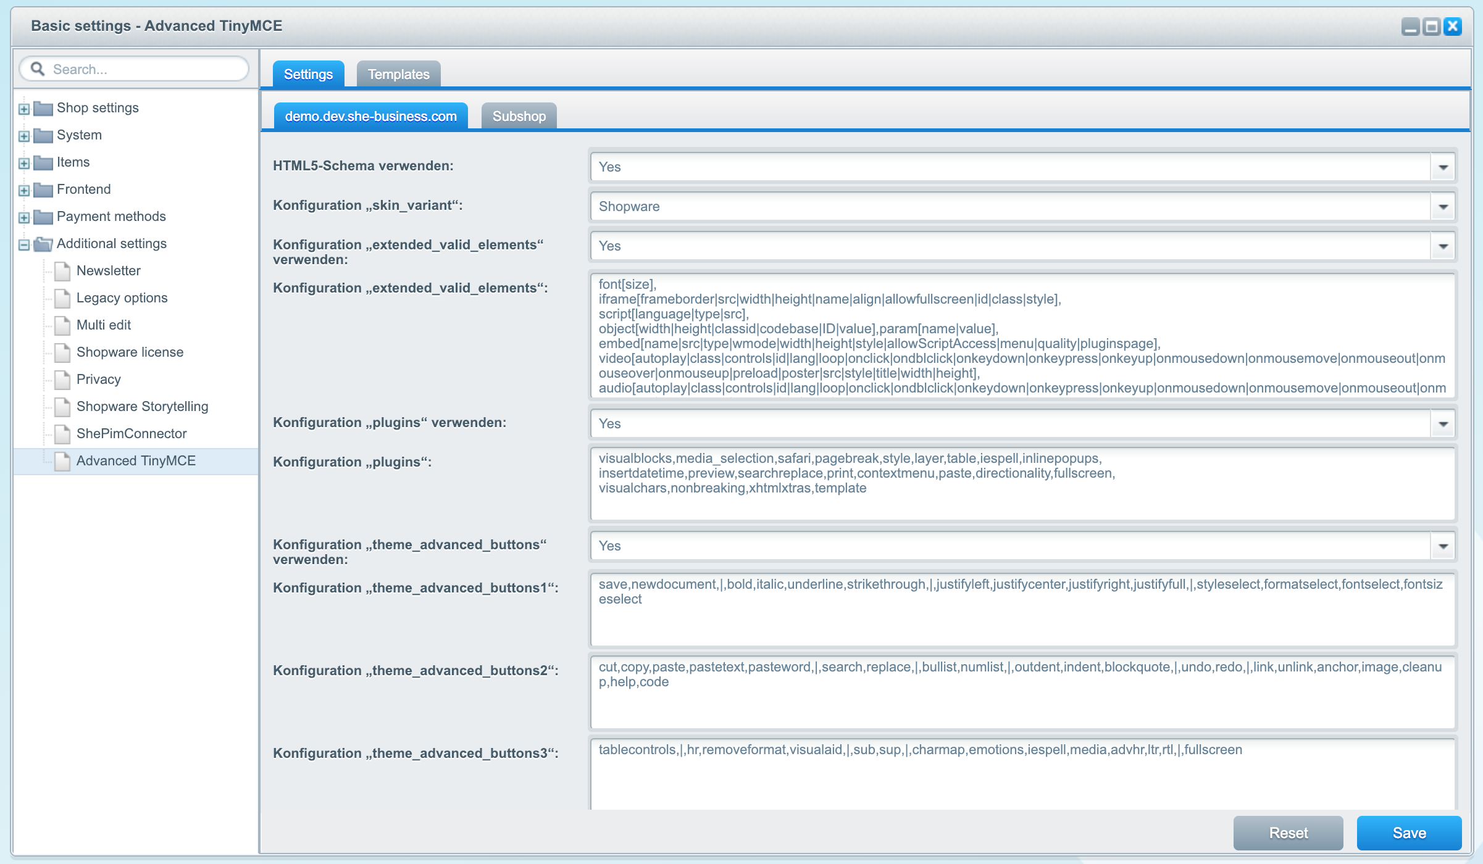Expand the Shop settings tree node

click(24, 109)
